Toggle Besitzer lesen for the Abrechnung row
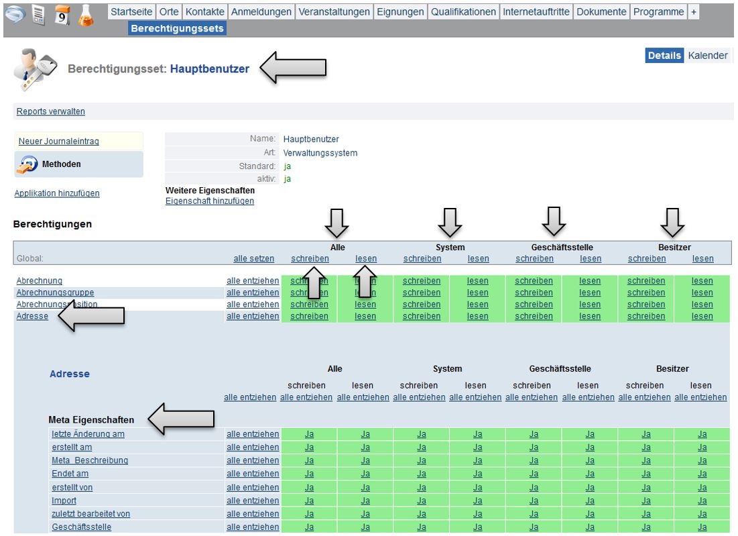Screen dimensions: 738x536 (702, 281)
